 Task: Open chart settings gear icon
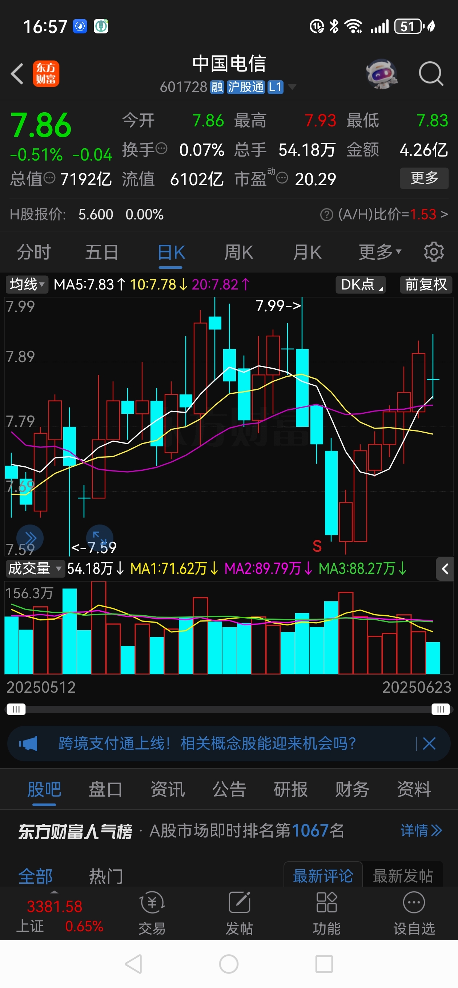[x=434, y=252]
